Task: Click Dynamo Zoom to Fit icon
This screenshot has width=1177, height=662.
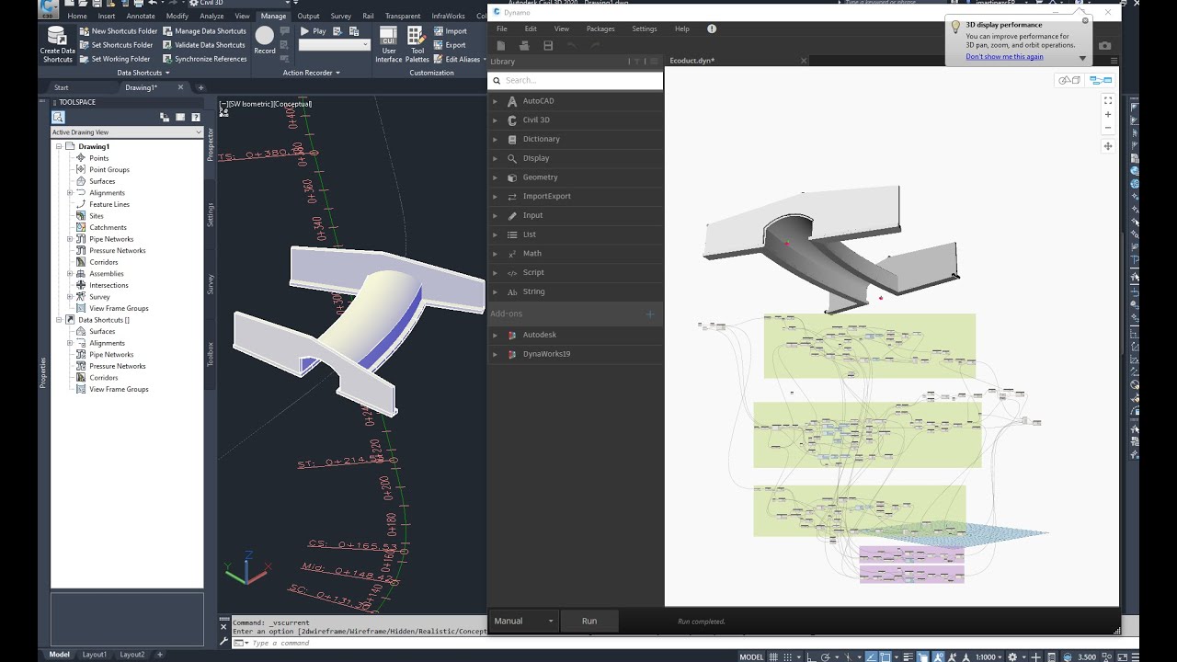Action: [1108, 100]
